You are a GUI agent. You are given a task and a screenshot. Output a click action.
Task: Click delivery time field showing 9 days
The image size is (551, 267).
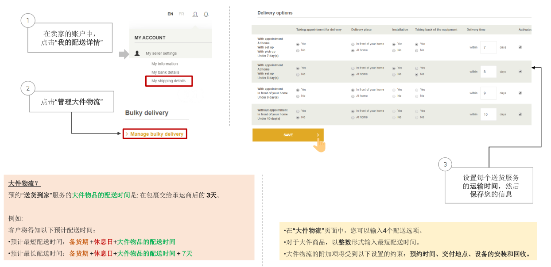click(x=488, y=93)
